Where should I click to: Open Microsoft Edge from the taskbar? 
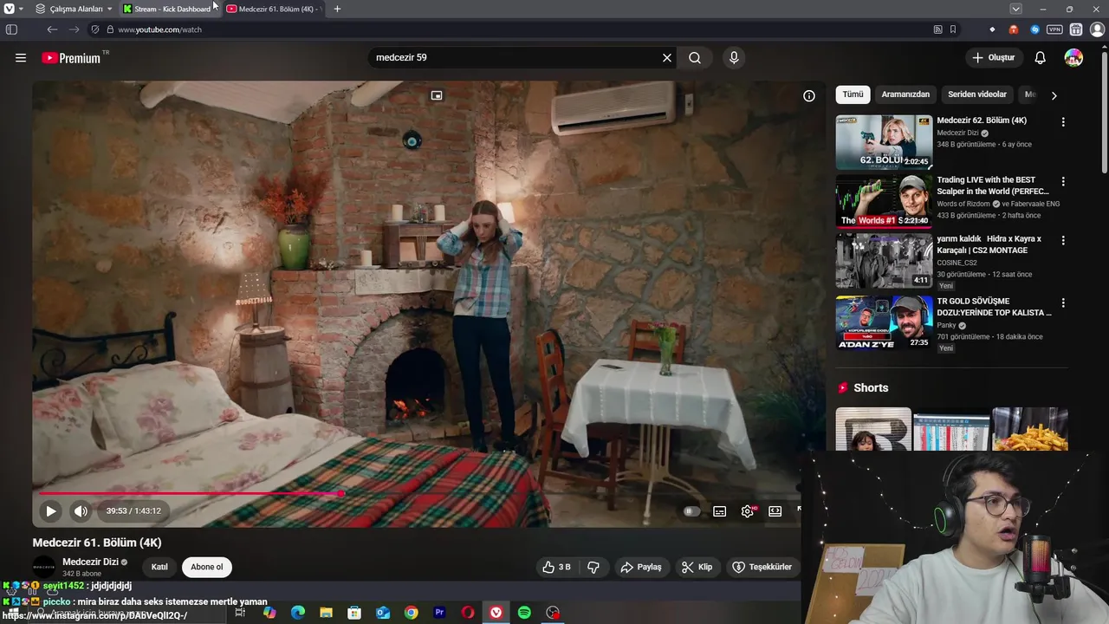[298, 613]
